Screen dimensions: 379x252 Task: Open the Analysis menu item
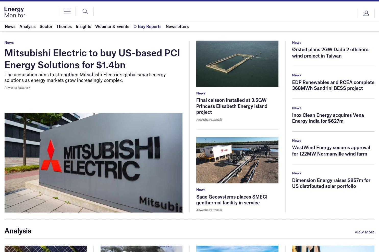(28, 26)
